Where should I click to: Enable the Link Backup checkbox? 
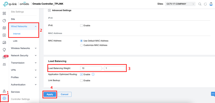point(81,81)
